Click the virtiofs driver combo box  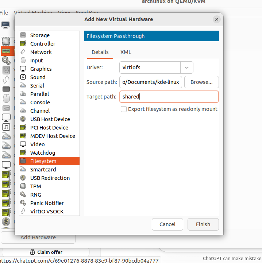(150, 67)
